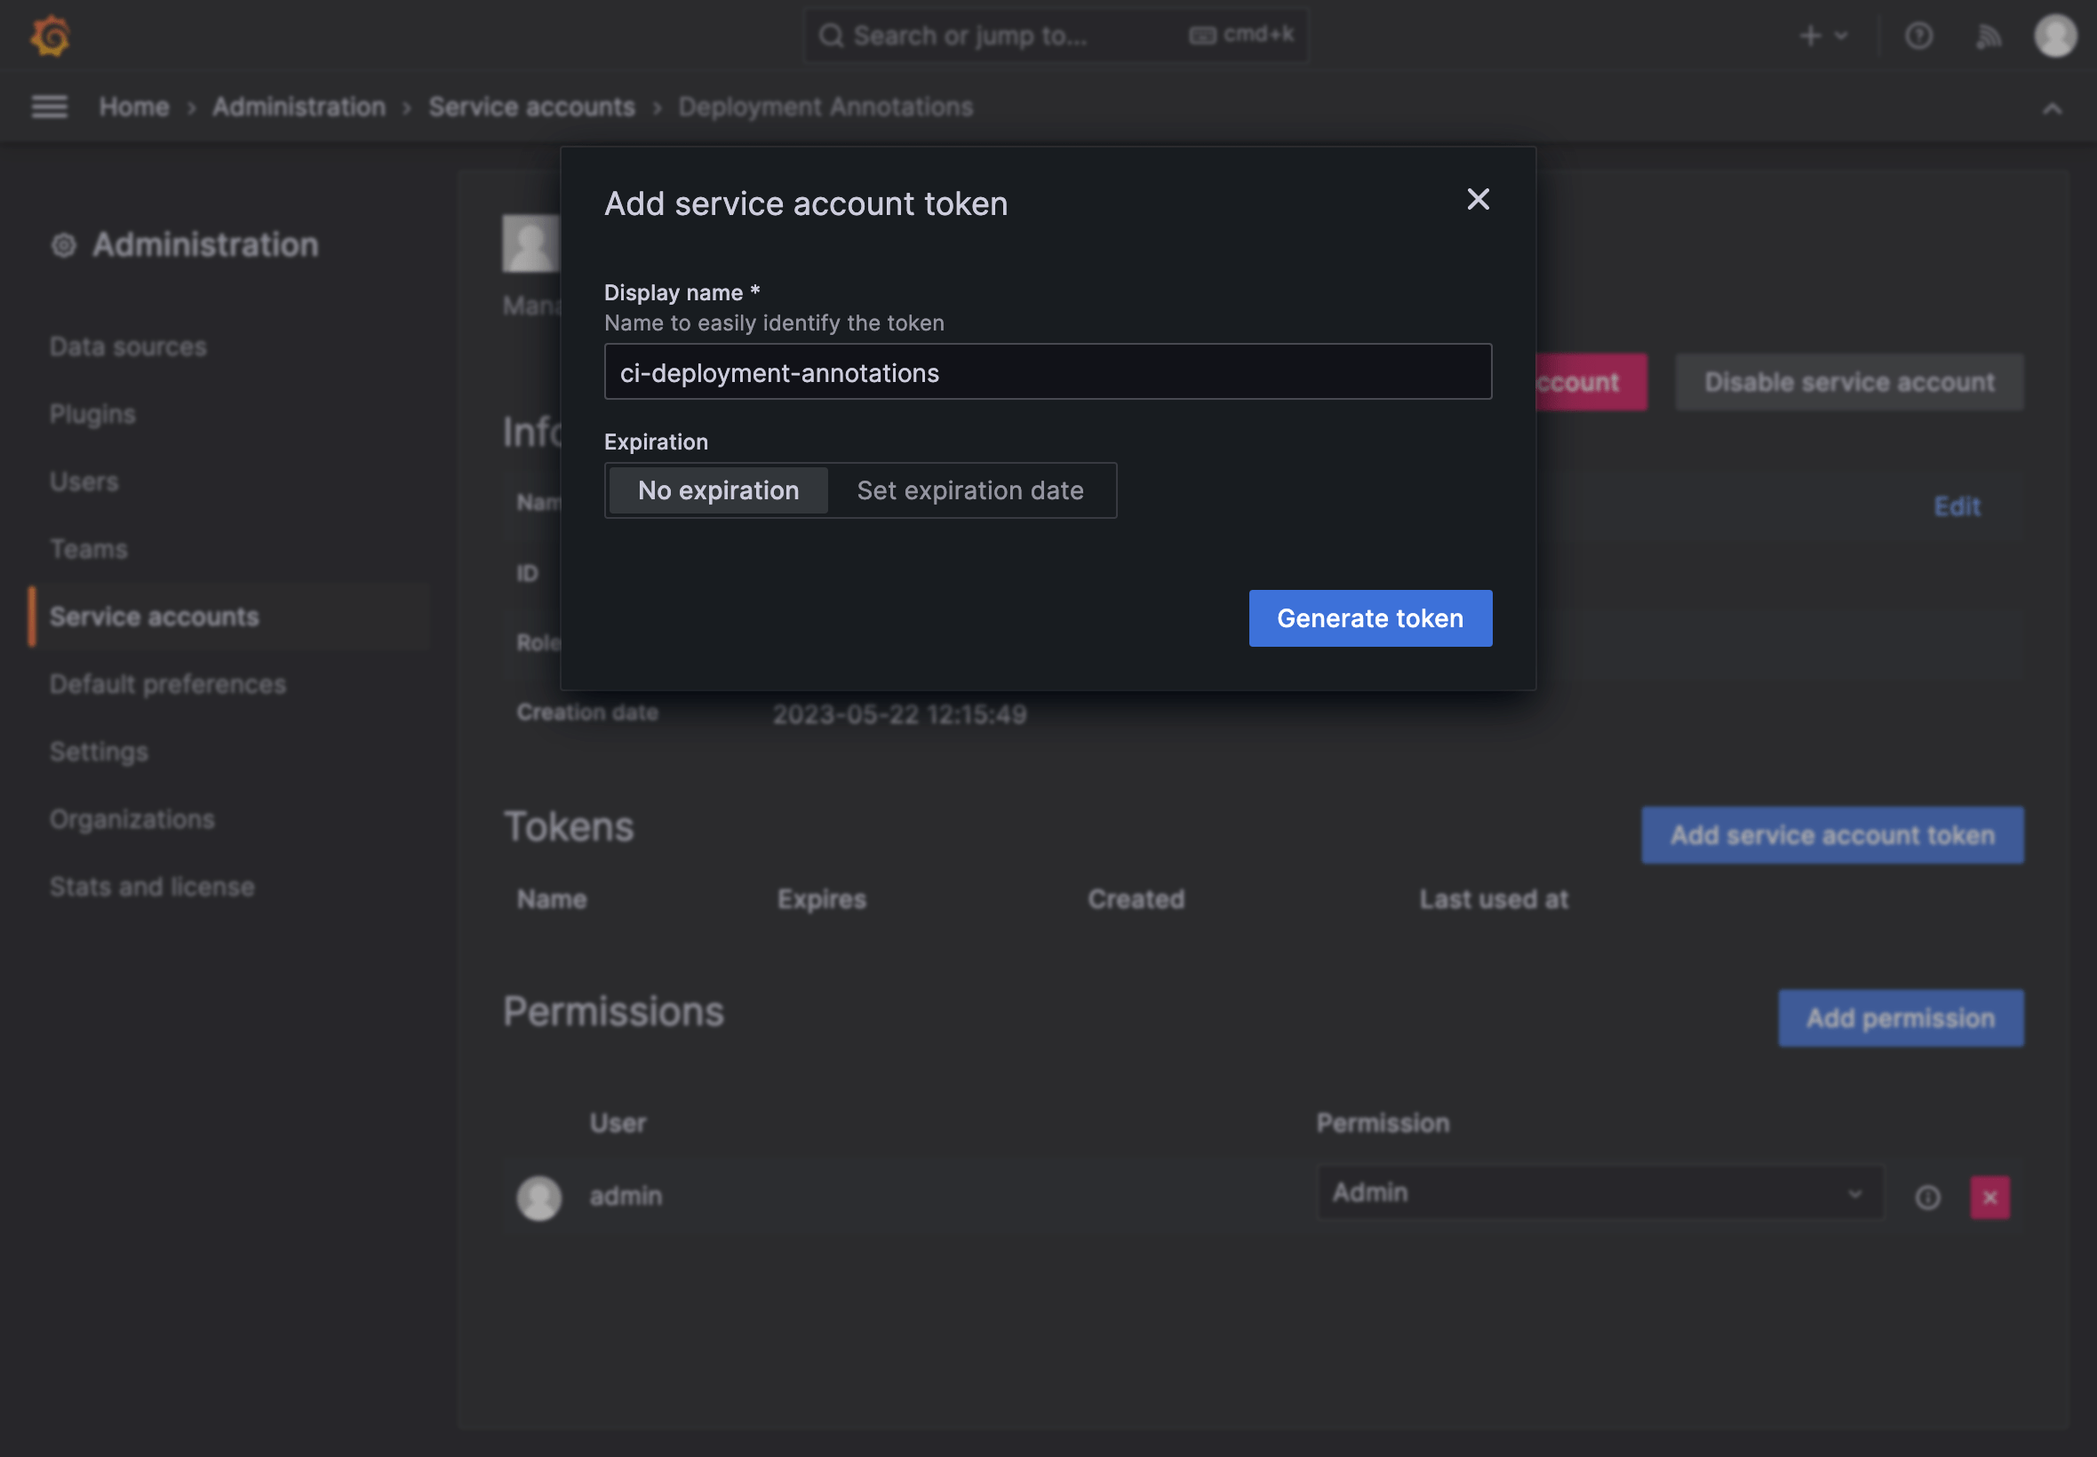
Task: Click the user profile avatar
Action: [x=2055, y=36]
